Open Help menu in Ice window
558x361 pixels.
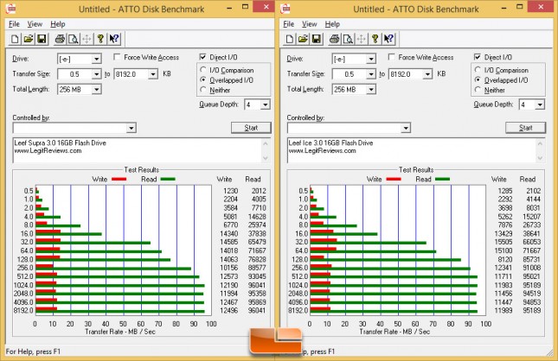(332, 24)
